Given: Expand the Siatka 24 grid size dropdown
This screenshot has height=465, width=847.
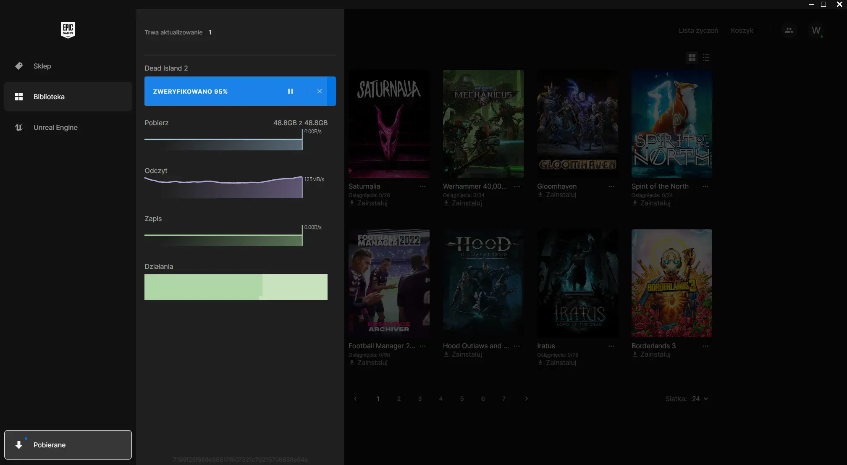Looking at the screenshot, I should [700, 399].
